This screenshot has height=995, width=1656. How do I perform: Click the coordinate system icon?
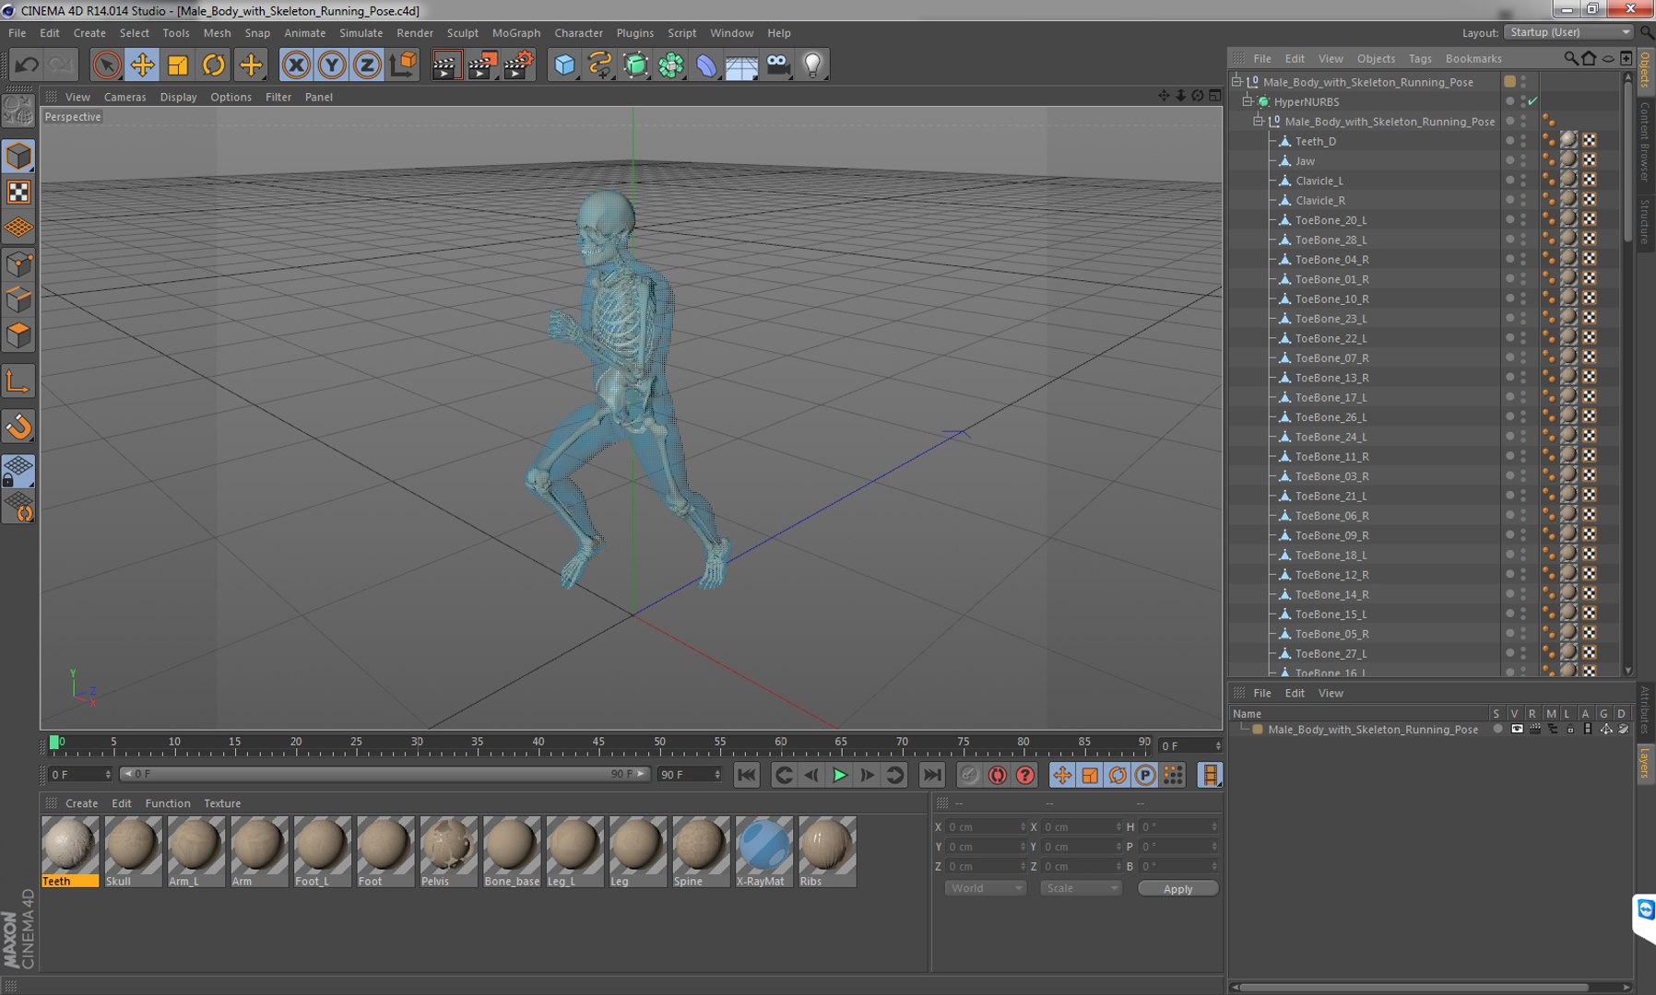(x=403, y=64)
